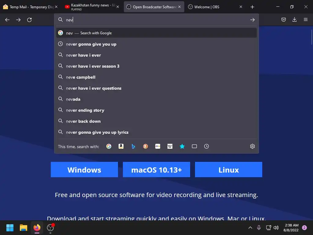Download OBS for macOS 10.13+
313x235 pixels.
[156, 170]
